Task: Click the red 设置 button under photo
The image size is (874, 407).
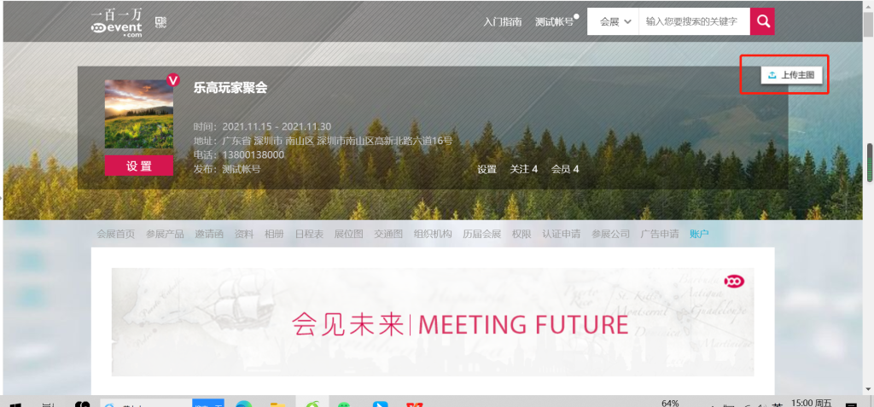Action: (139, 166)
